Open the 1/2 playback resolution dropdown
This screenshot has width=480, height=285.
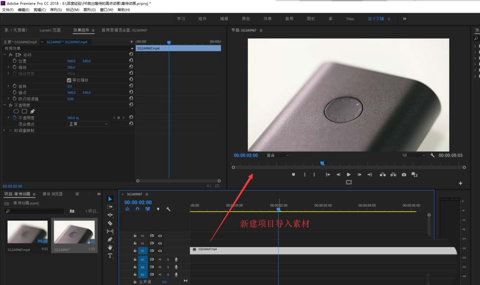[x=414, y=155]
